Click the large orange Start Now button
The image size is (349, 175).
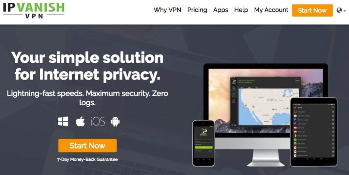88,146
